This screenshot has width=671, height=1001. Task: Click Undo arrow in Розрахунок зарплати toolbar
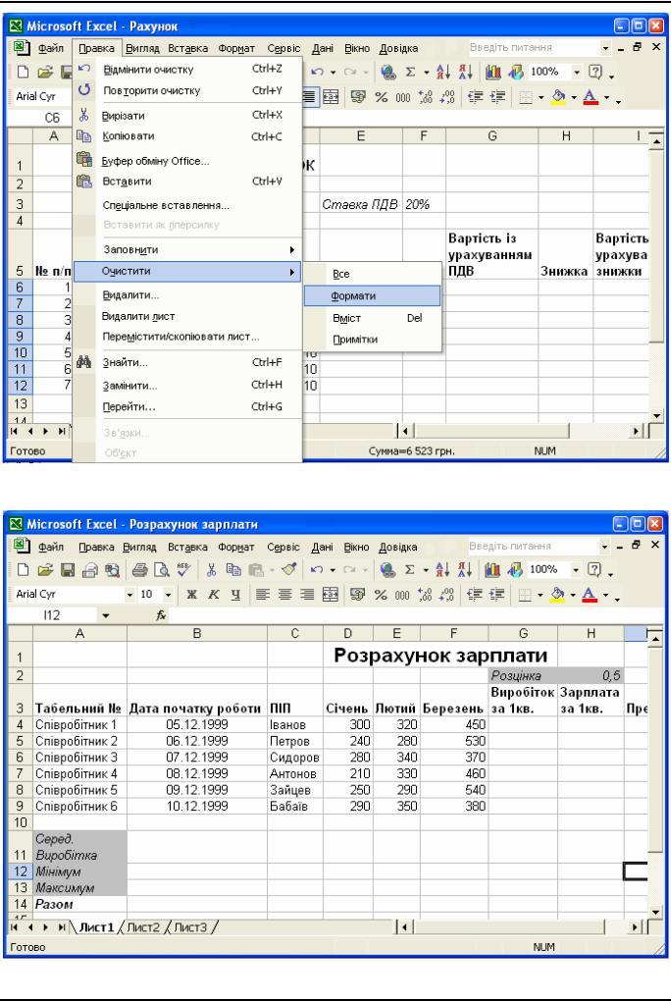316,569
